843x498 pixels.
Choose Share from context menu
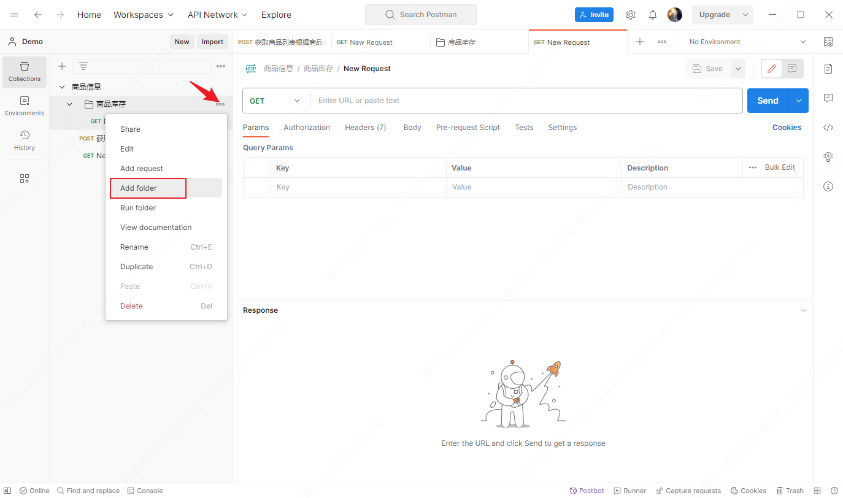click(166, 129)
